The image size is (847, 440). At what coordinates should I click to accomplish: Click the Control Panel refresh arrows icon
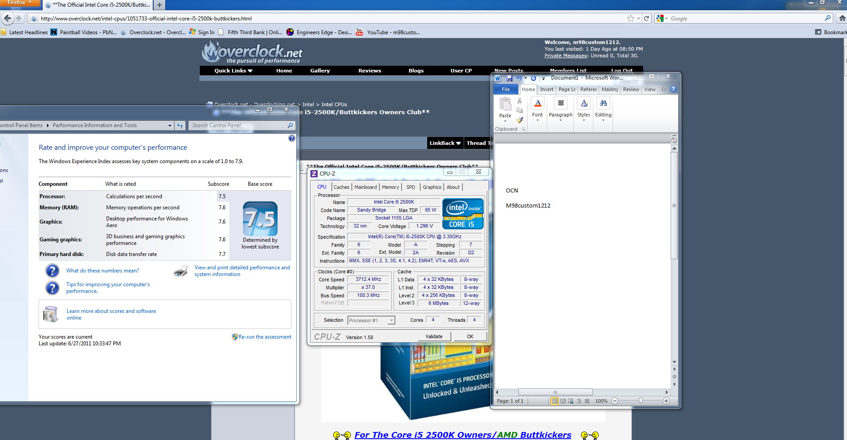[180, 125]
